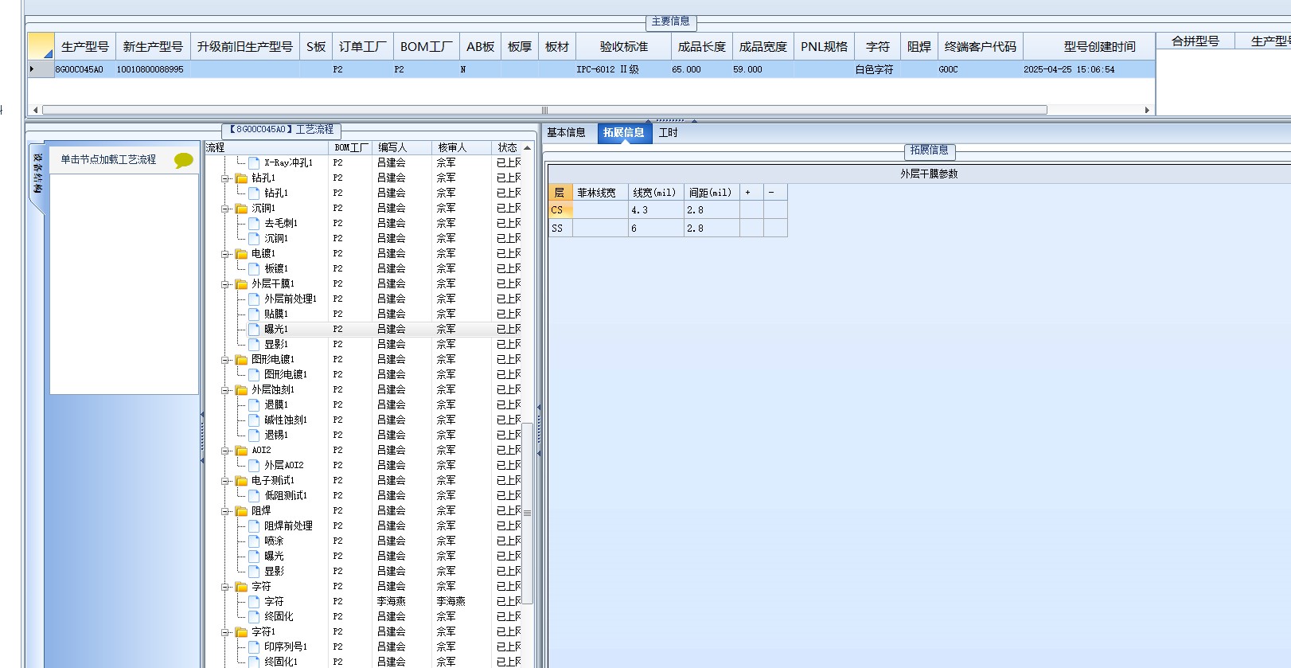Switch to the 工时 tab

pos(669,133)
